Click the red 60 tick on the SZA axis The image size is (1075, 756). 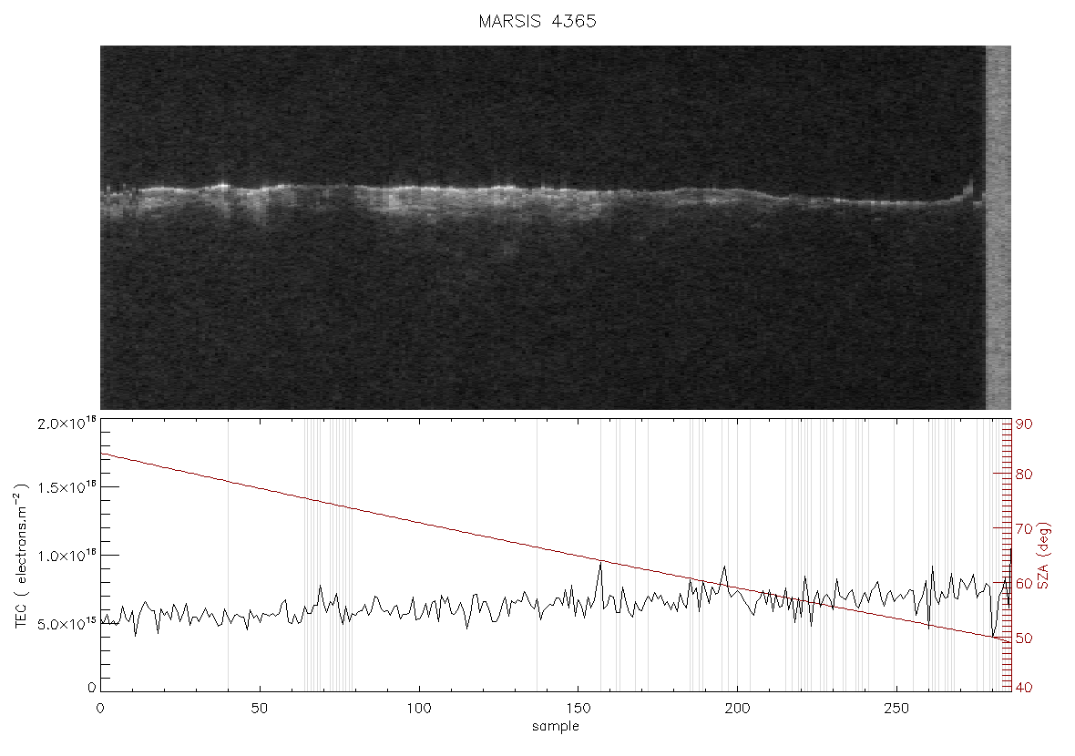coord(1024,583)
